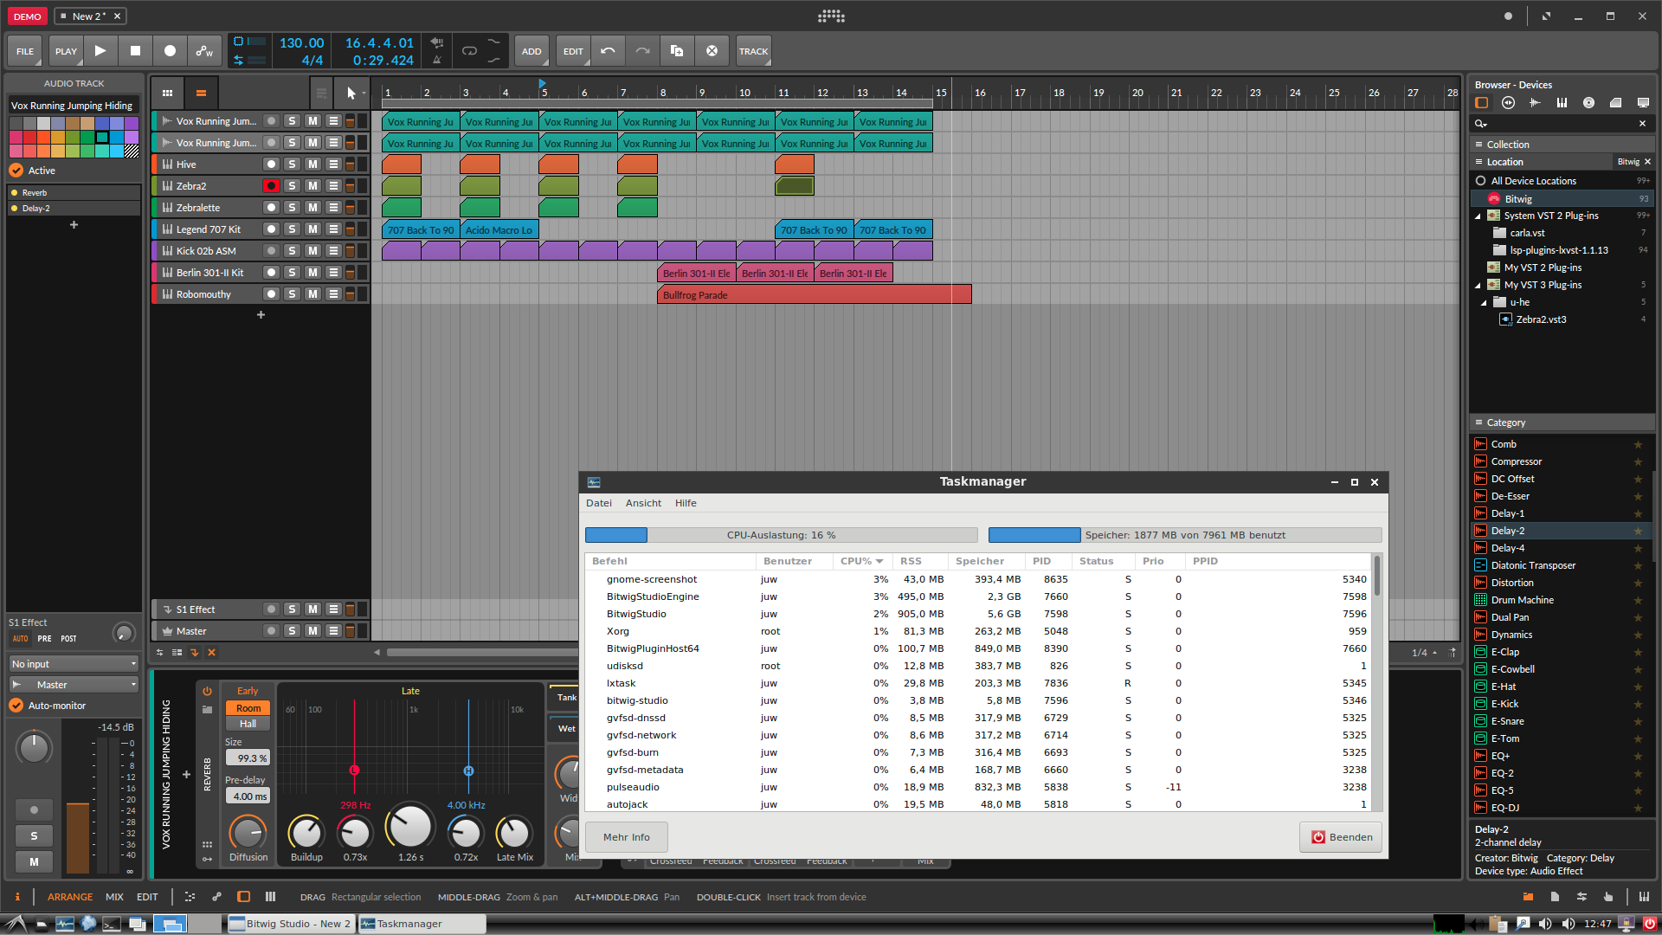Click reverb device power icon
The height and width of the screenshot is (935, 1662).
[207, 691]
